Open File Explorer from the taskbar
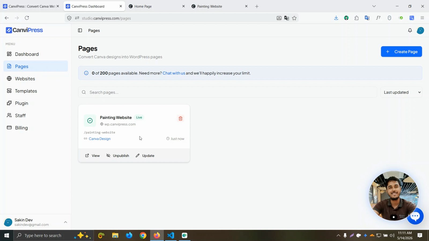 click(115, 235)
